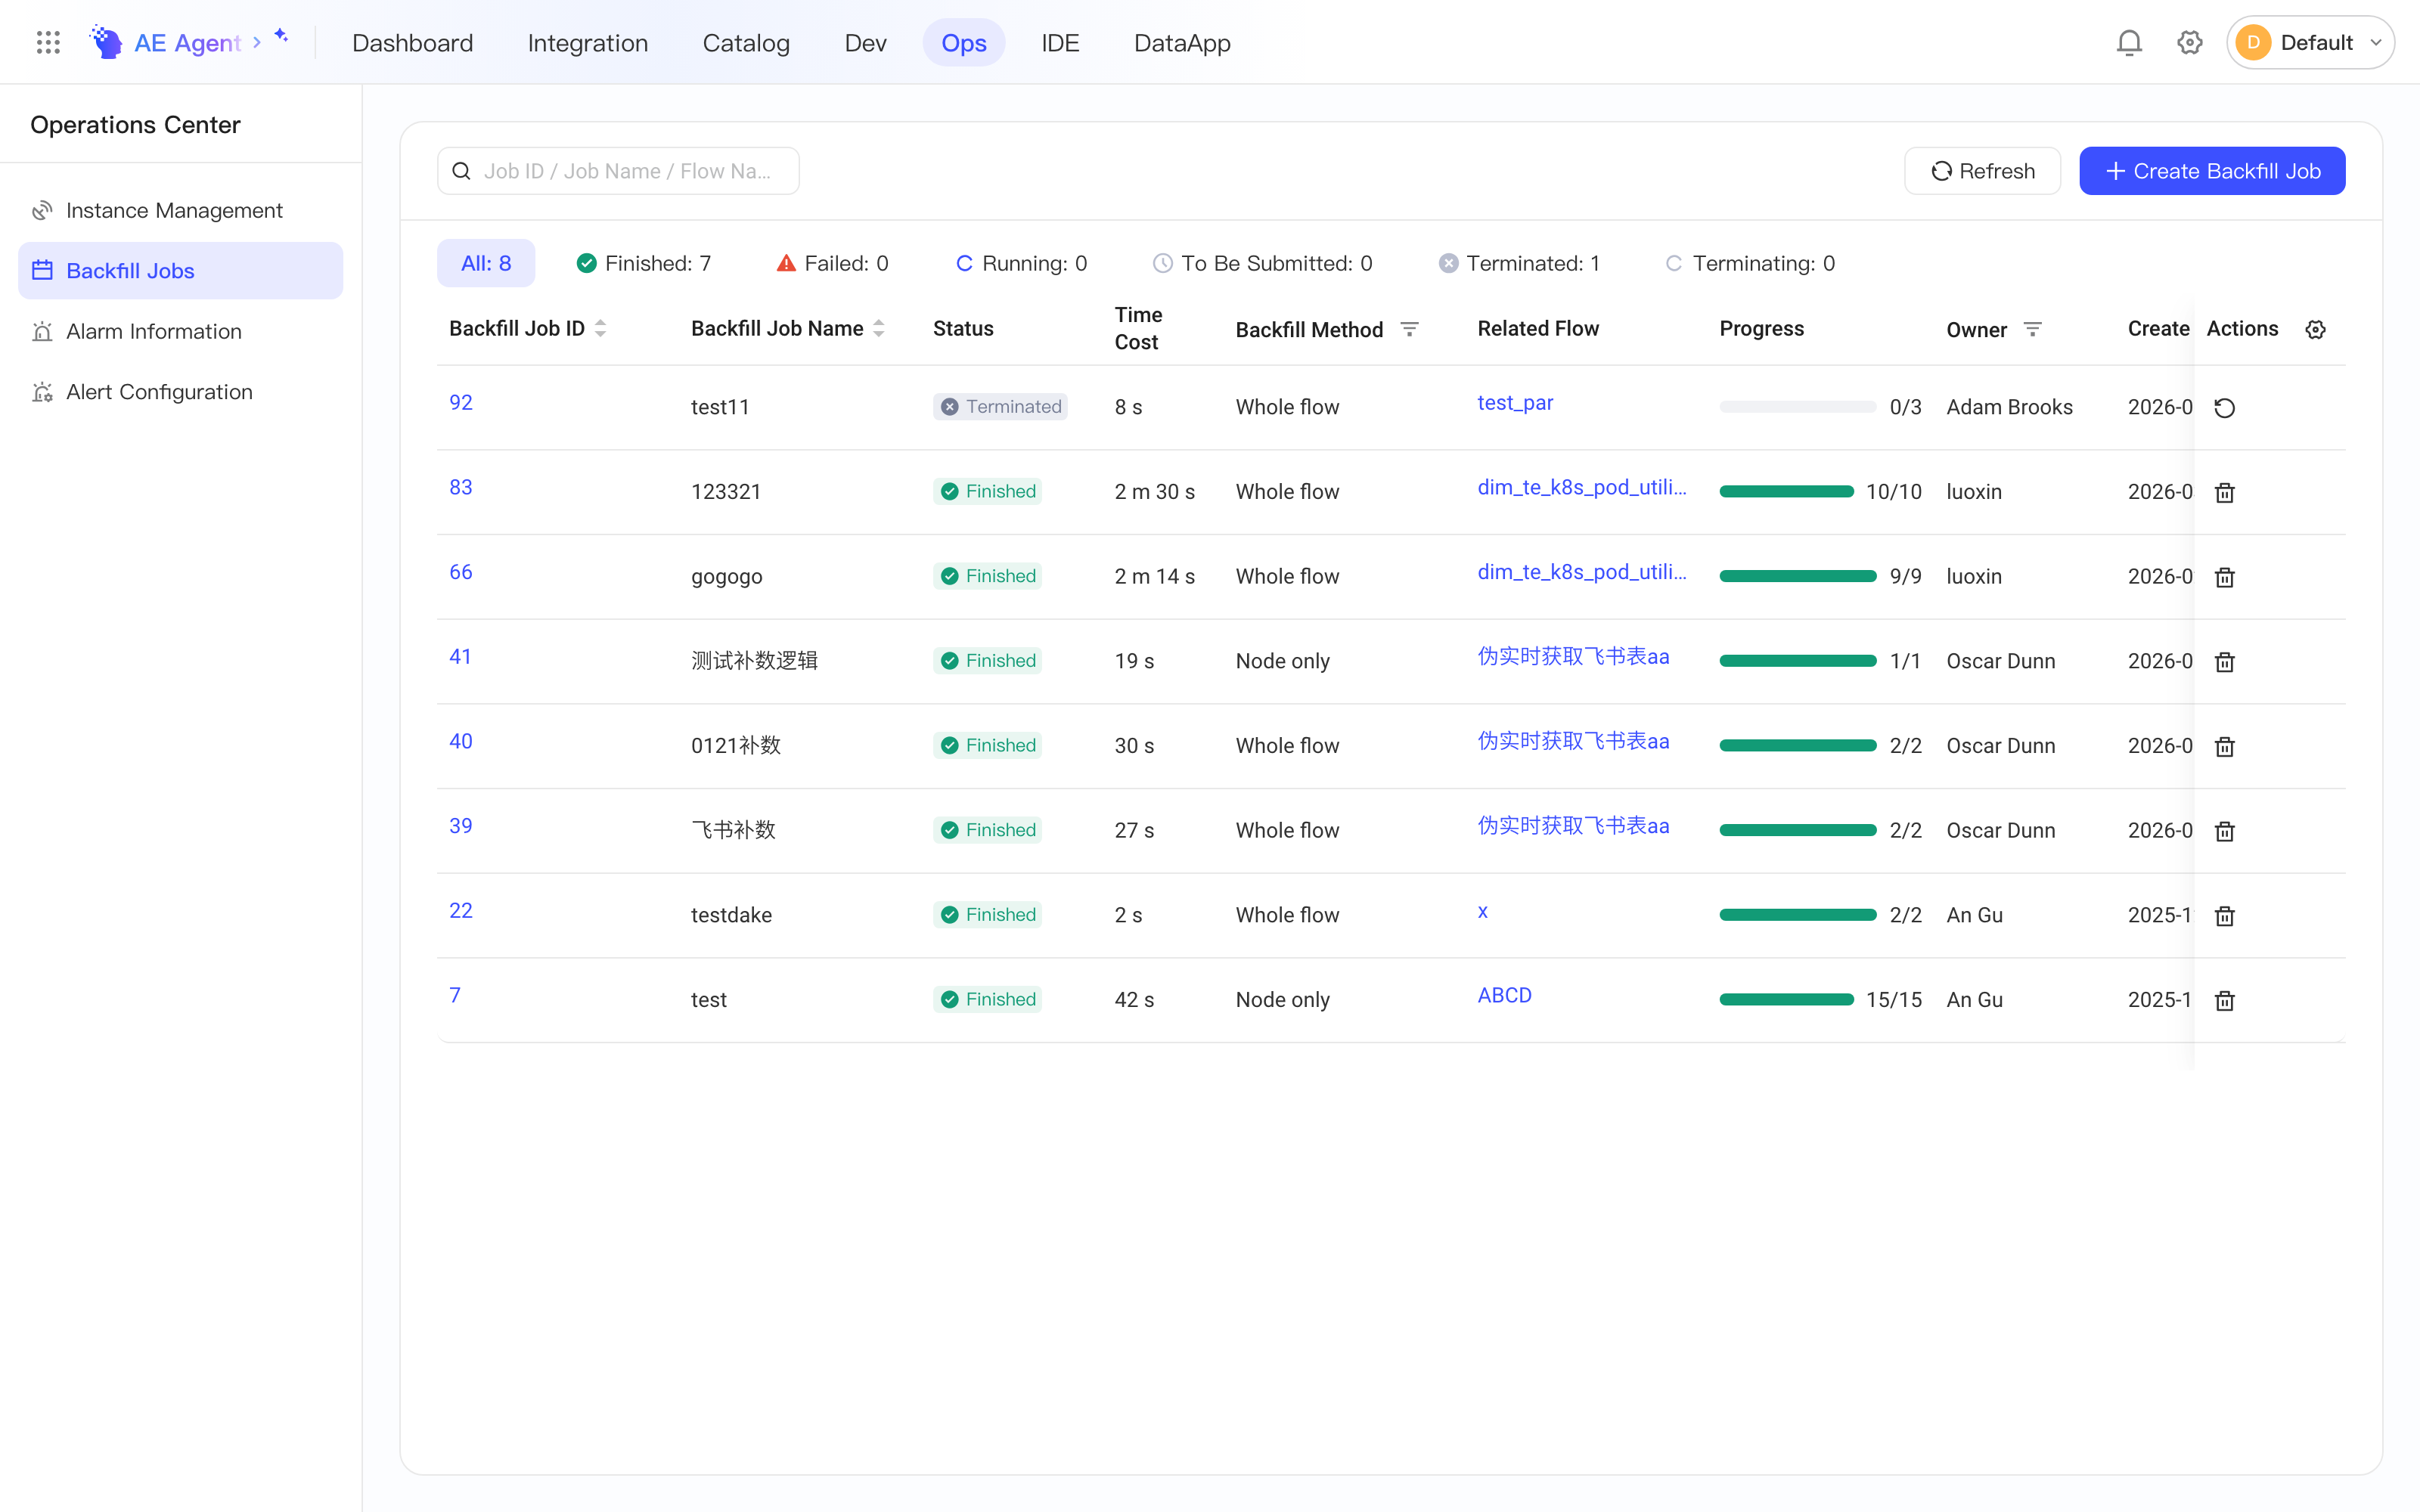Delete backfill job 7 test

pyautogui.click(x=2224, y=1000)
